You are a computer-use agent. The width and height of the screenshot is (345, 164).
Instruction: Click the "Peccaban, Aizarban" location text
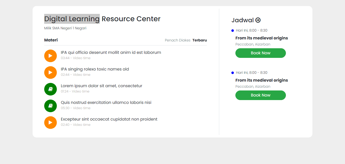[253, 44]
